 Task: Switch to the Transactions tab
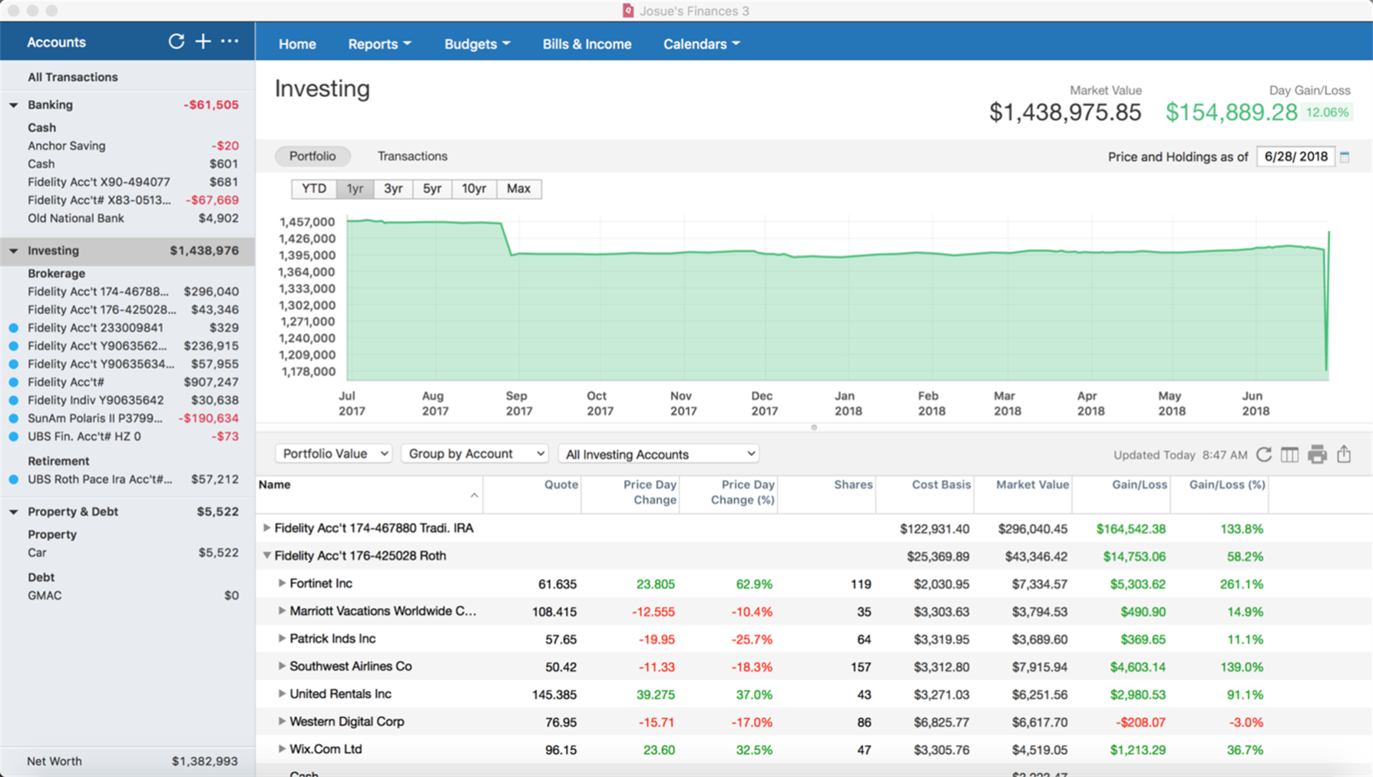coord(412,156)
